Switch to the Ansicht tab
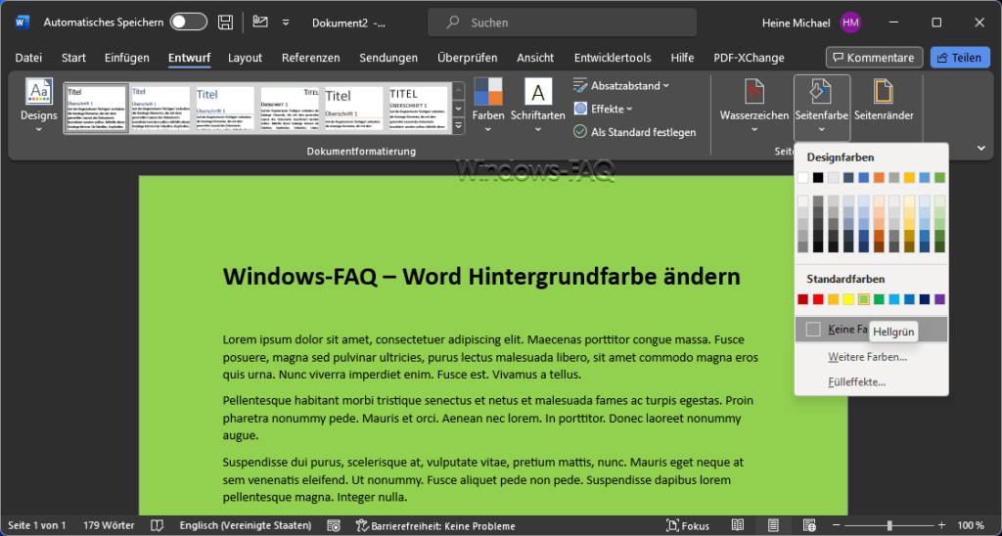This screenshot has width=1002, height=536. [x=535, y=58]
